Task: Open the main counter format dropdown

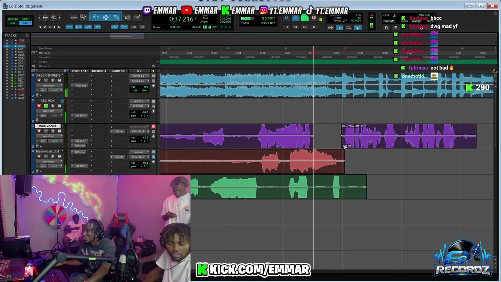Action: (x=196, y=19)
